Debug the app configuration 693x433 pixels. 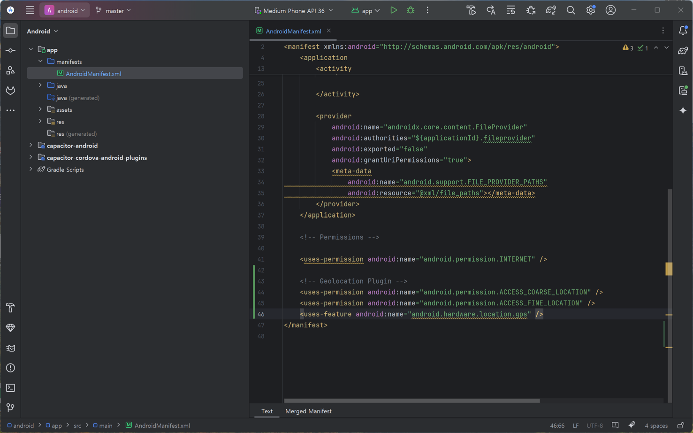coord(411,10)
